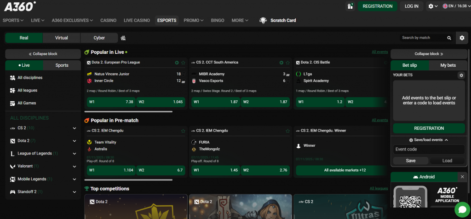Open the PROMO dropdown menu

(x=194, y=20)
